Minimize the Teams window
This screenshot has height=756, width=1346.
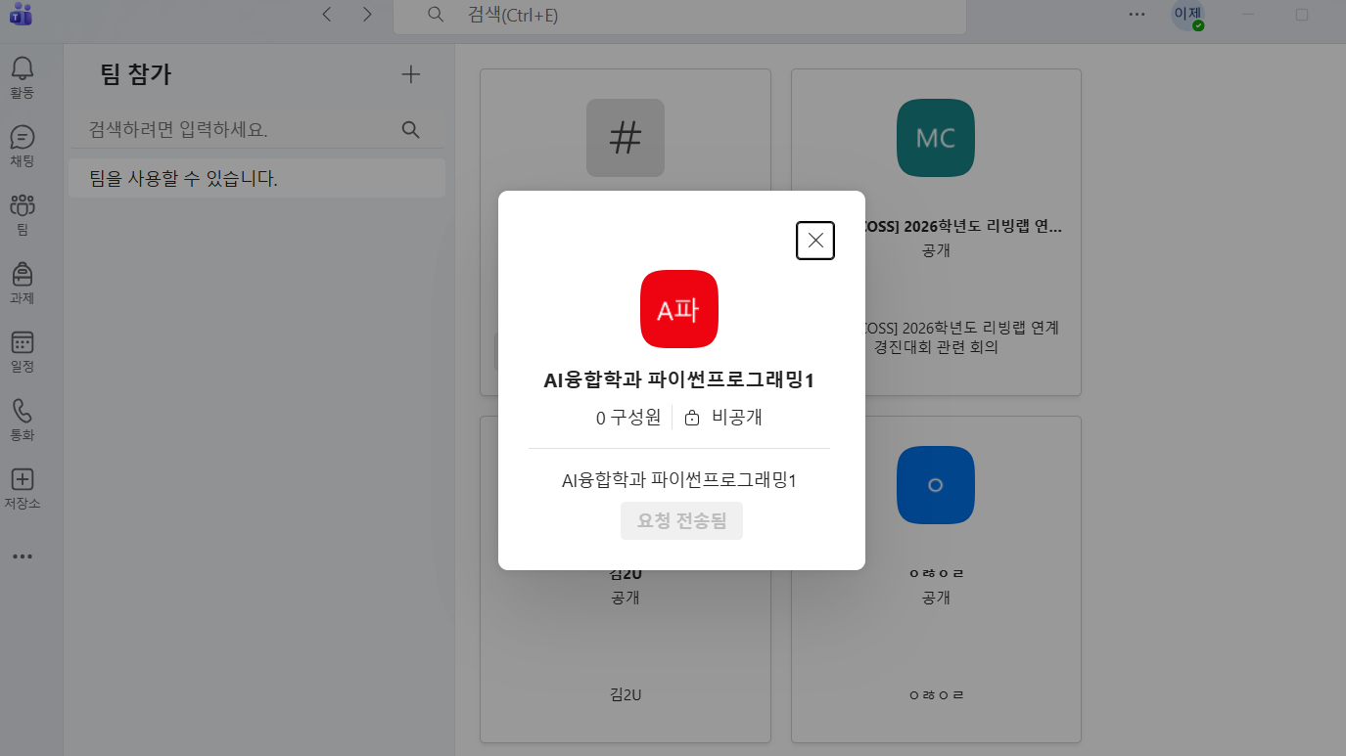pos(1248,15)
